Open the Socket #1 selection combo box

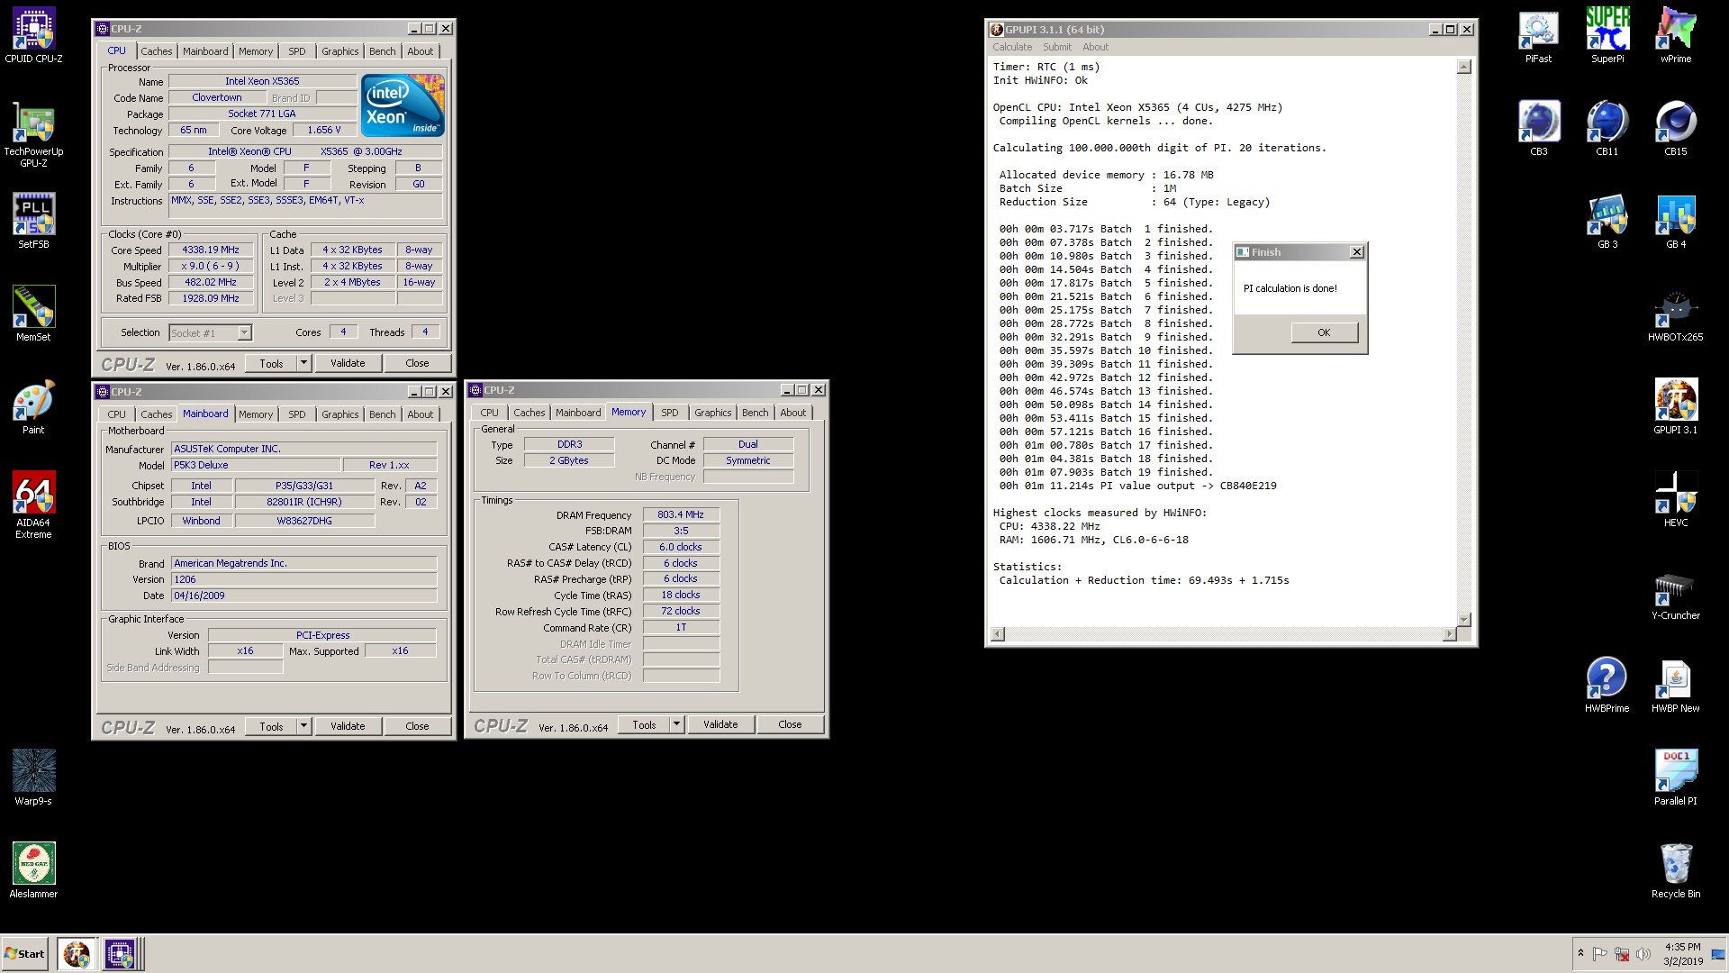(x=211, y=332)
